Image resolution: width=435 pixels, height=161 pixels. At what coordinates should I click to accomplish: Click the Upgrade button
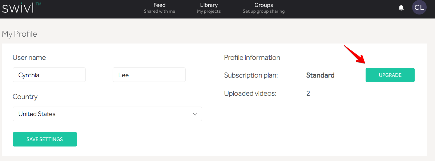[x=390, y=75]
